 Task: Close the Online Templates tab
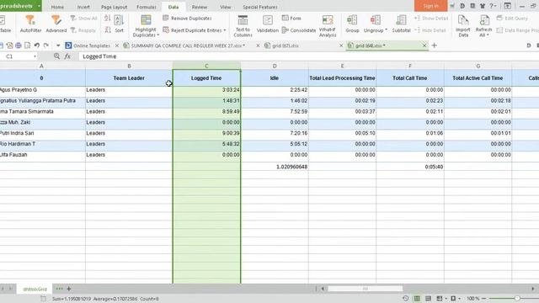(117, 45)
